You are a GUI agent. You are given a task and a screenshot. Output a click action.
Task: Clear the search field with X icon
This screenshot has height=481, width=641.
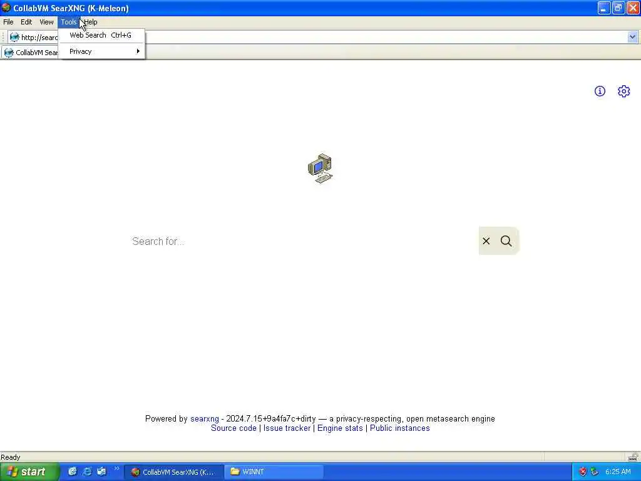point(486,241)
